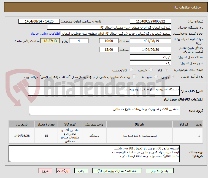The width and height of the screenshot is (208, 178).
Task: Click the deadline time field 10:00
Action: [109, 41]
